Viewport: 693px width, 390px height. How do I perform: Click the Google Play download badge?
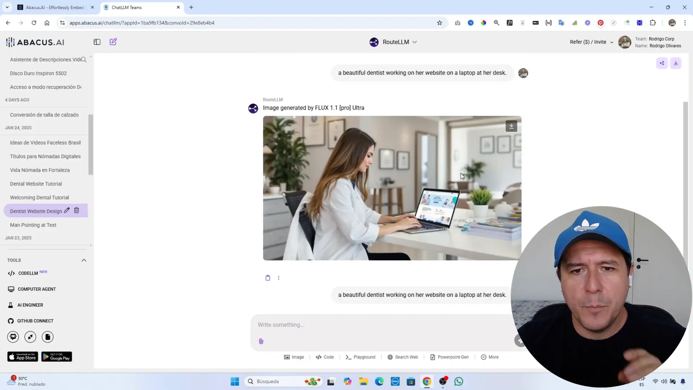(x=56, y=356)
